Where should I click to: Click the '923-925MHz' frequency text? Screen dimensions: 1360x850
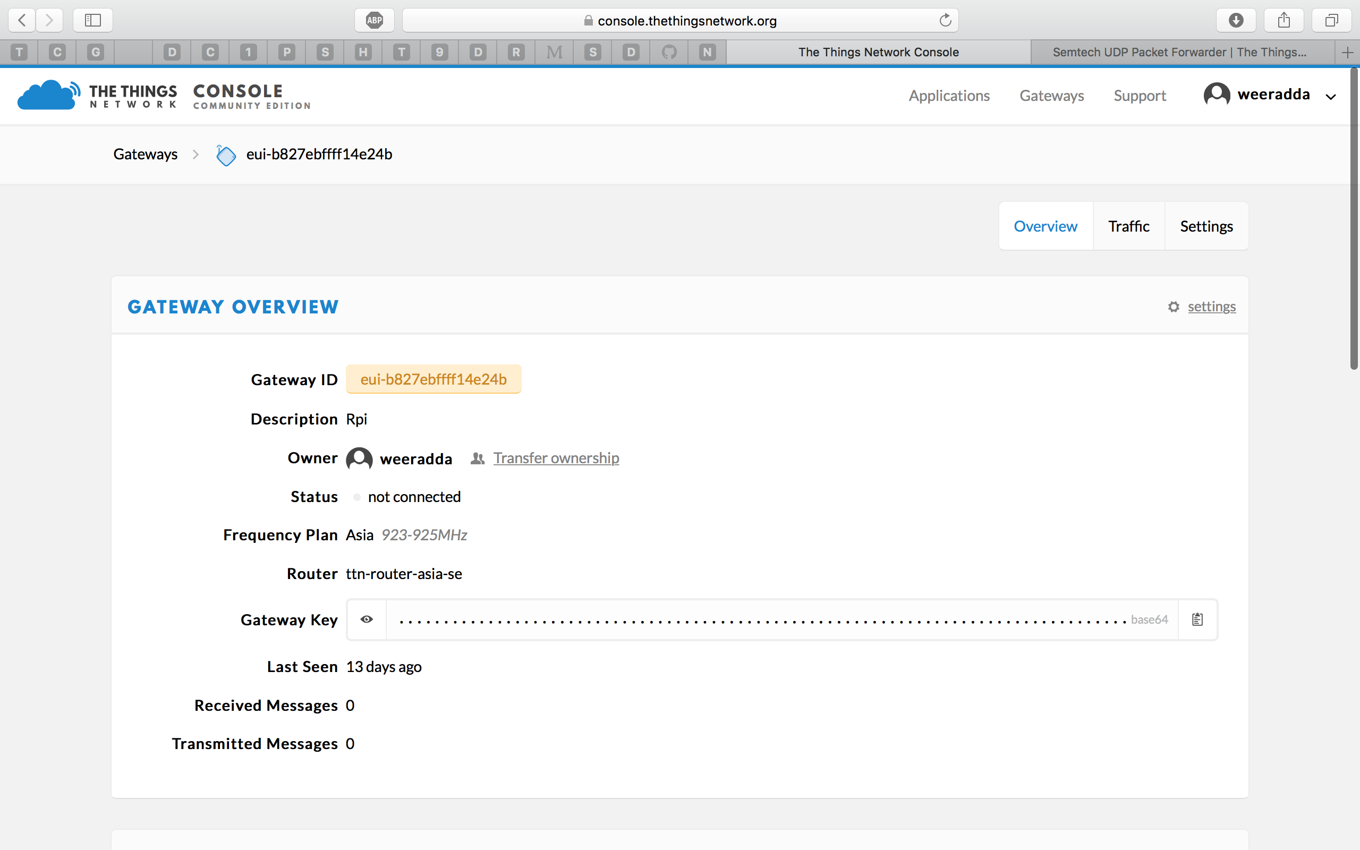424,534
